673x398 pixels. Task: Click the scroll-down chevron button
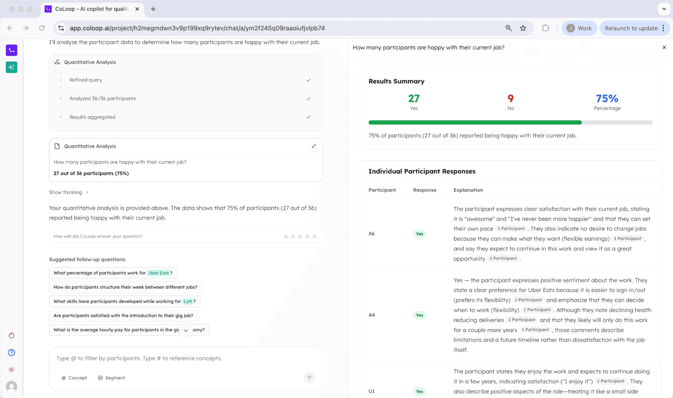[x=186, y=330]
